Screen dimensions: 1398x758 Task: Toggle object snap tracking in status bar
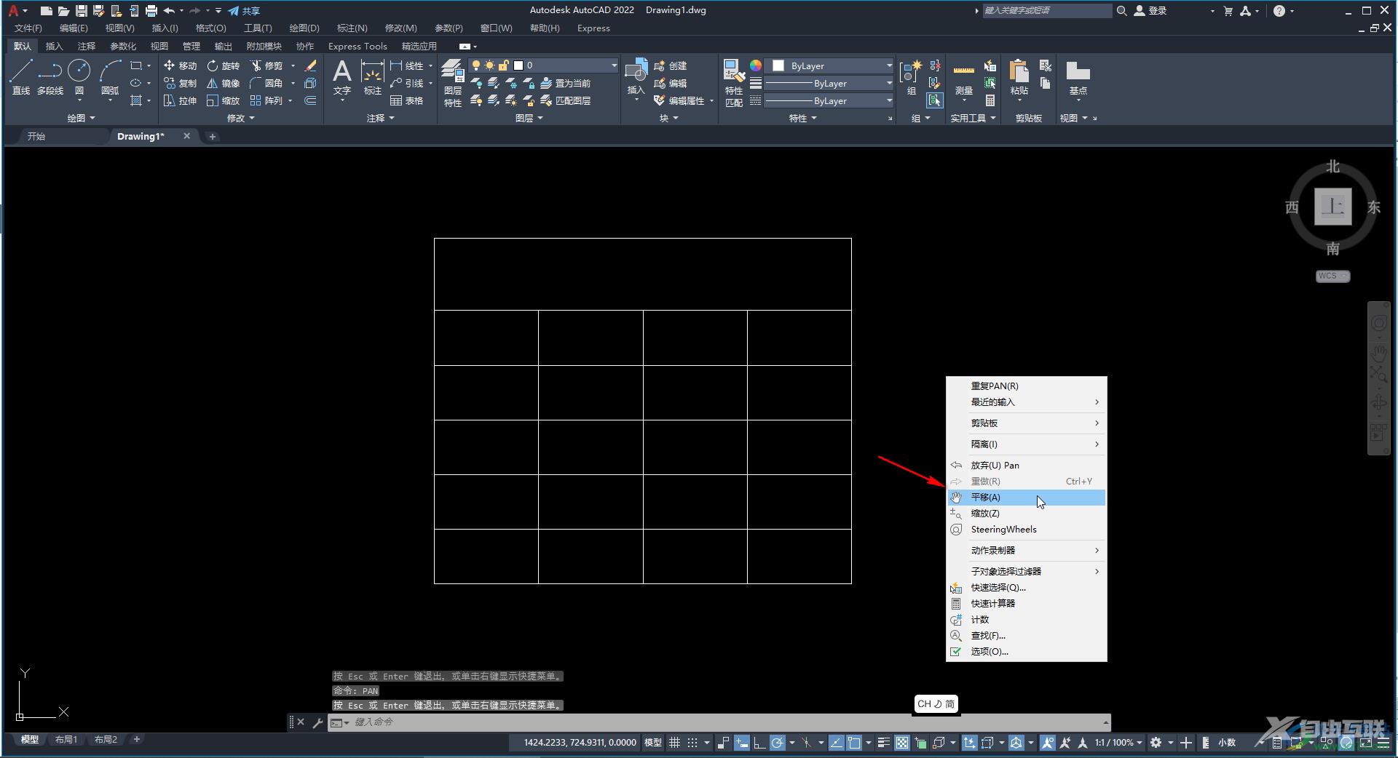[x=837, y=743]
